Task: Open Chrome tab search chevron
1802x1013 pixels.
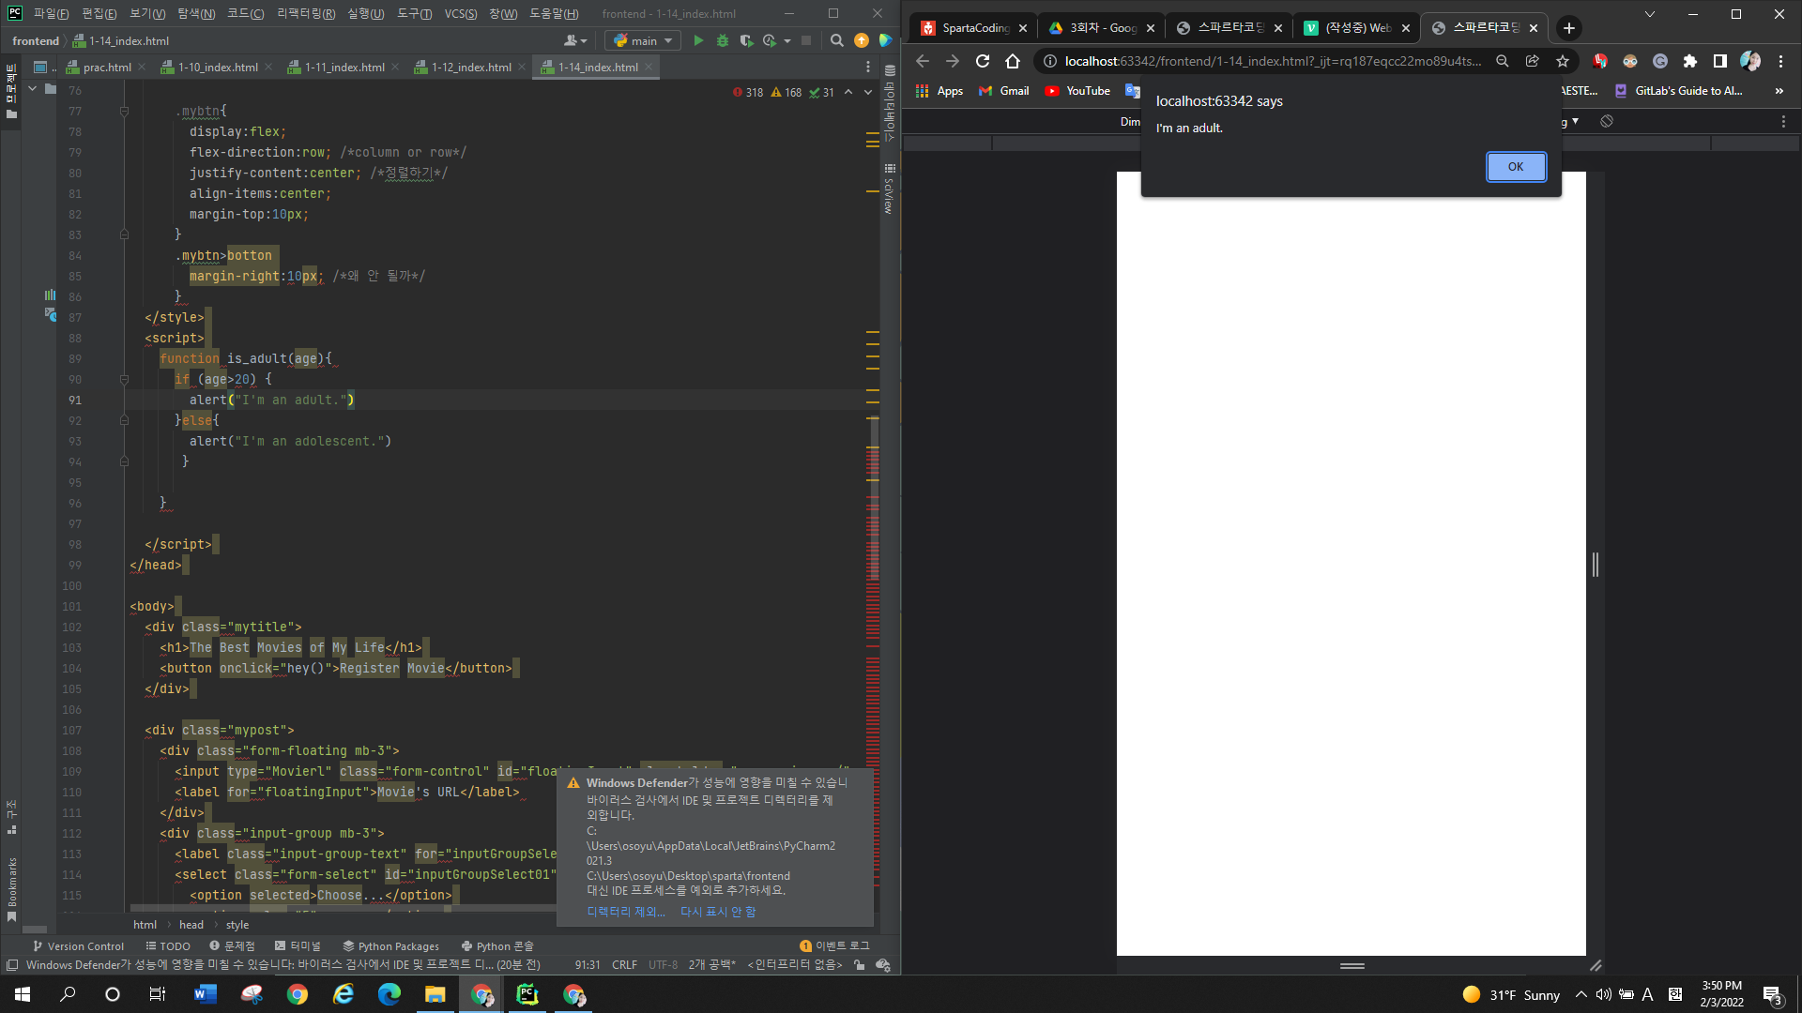Action: (x=1649, y=14)
